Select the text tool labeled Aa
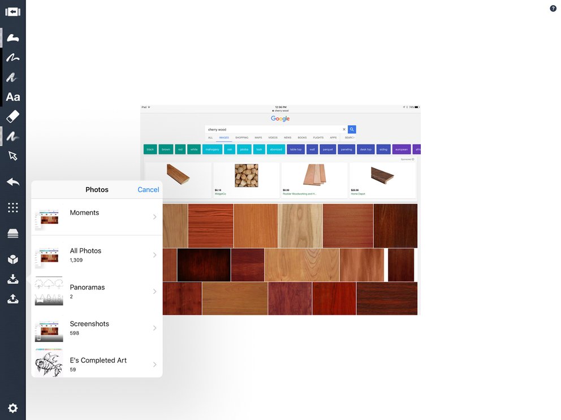The image size is (561, 420). click(13, 97)
